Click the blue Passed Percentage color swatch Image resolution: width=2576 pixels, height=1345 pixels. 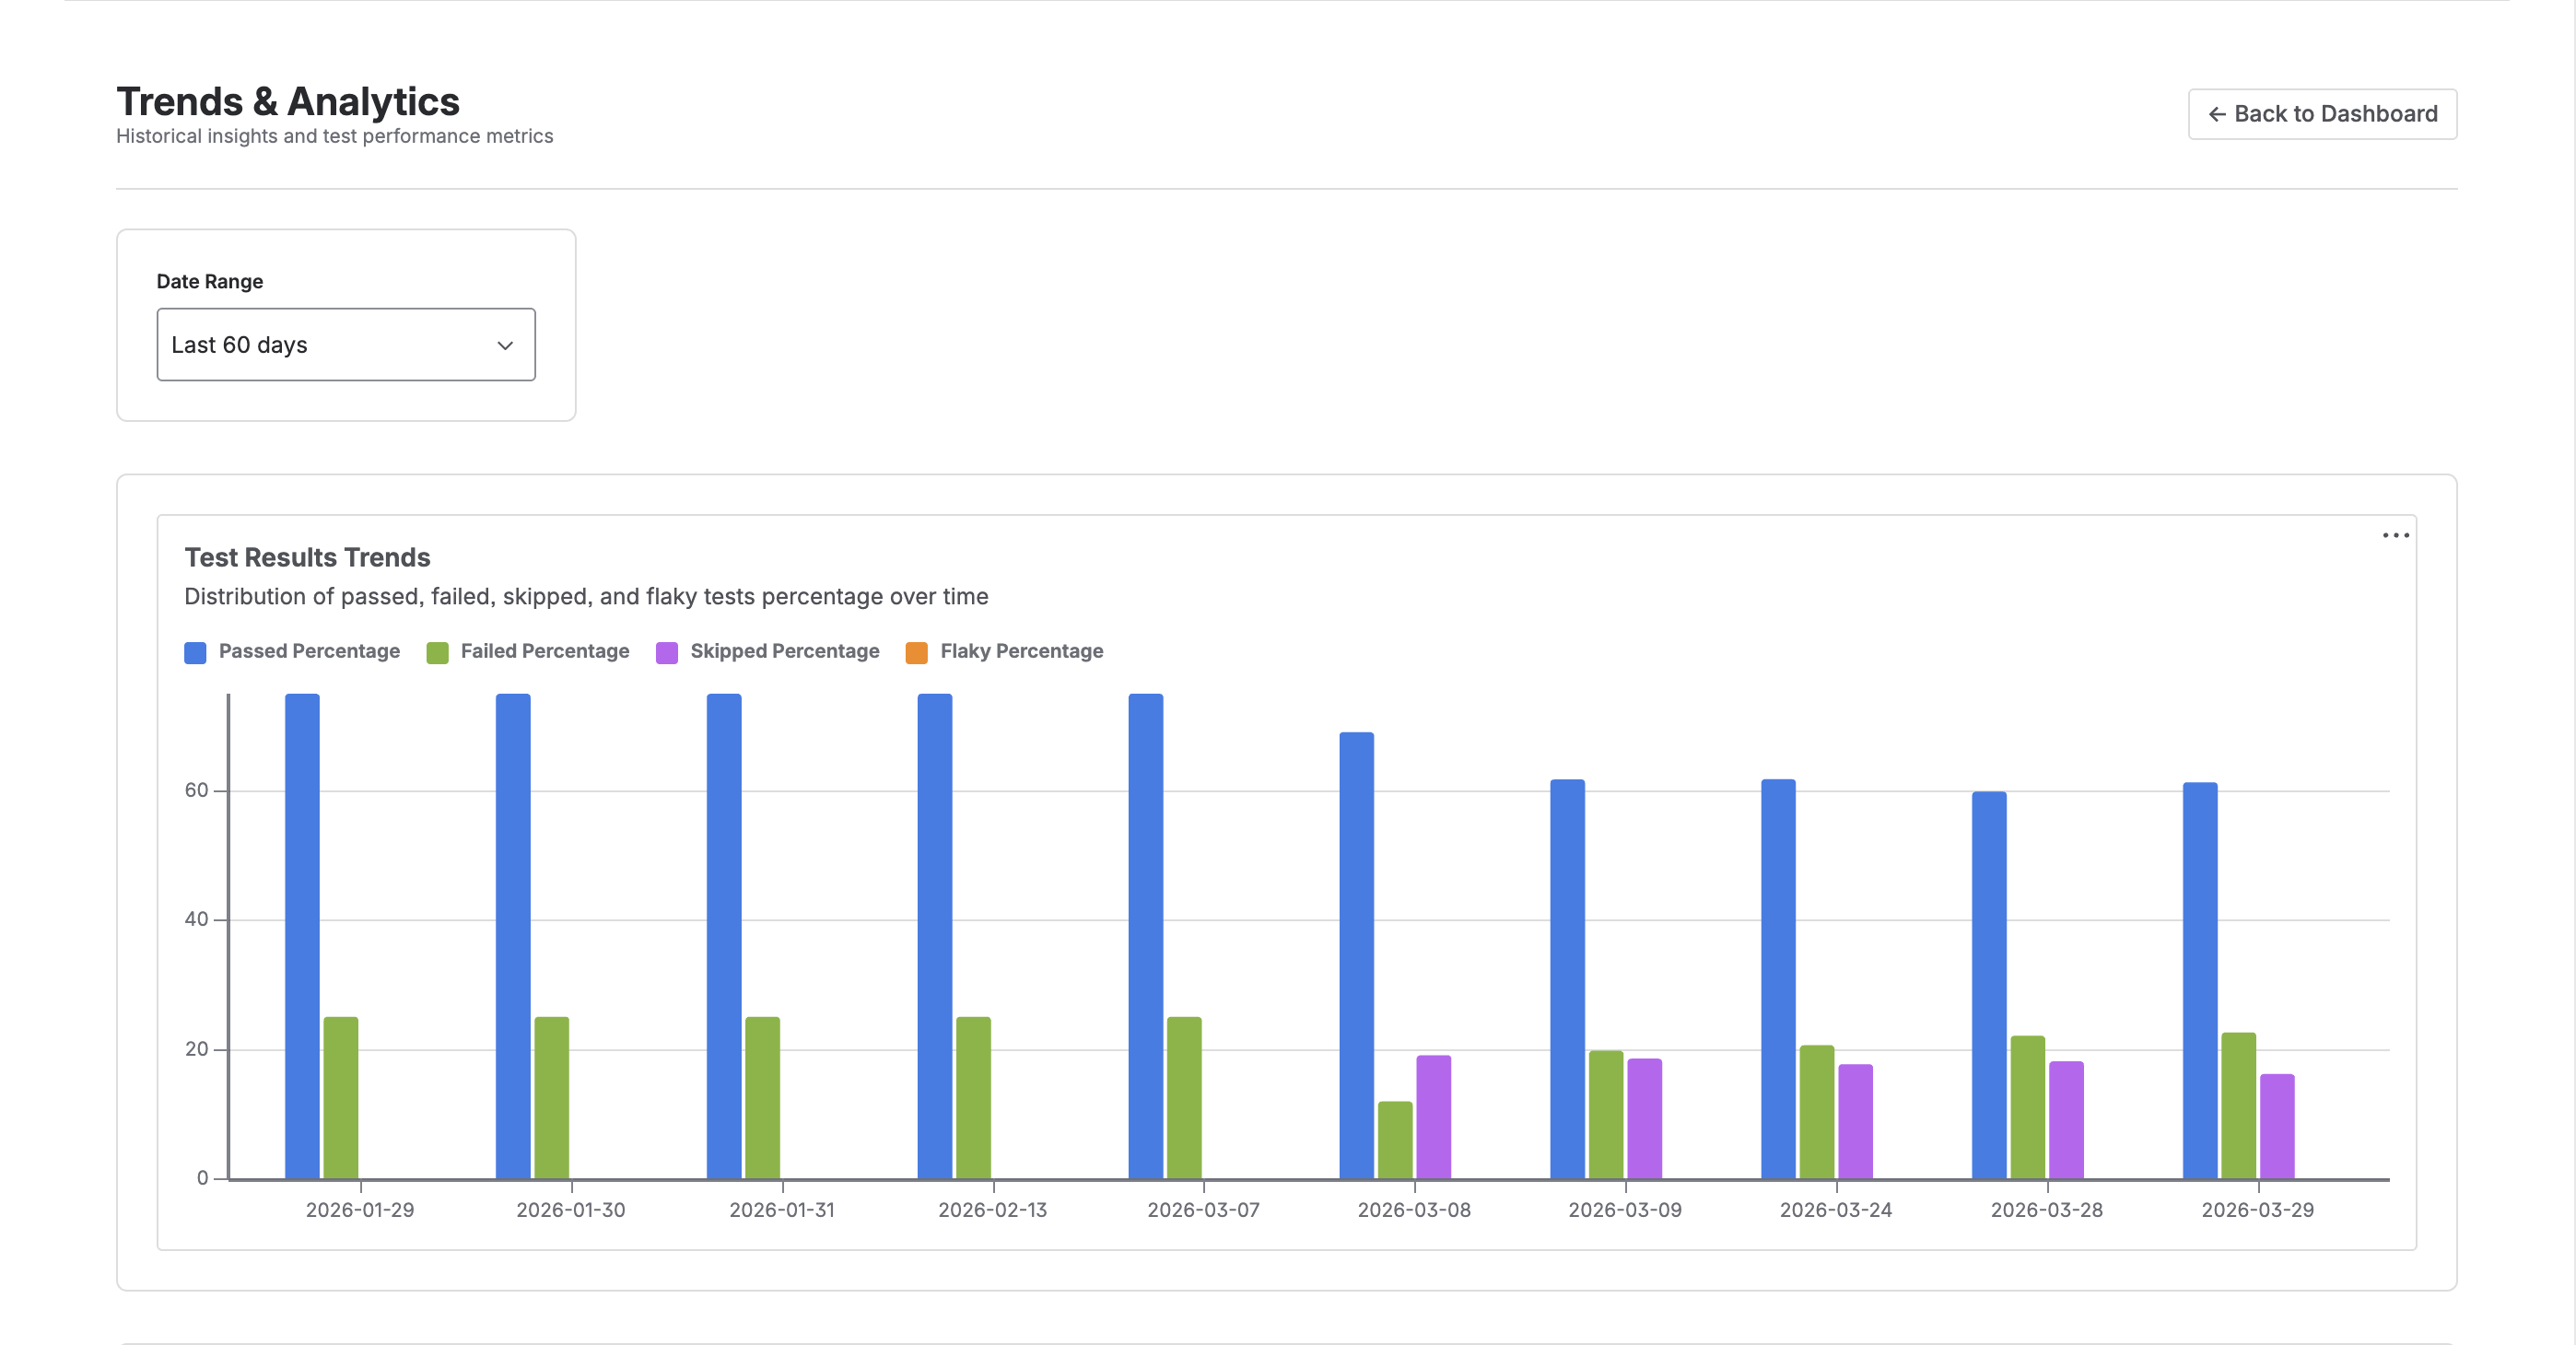[195, 653]
